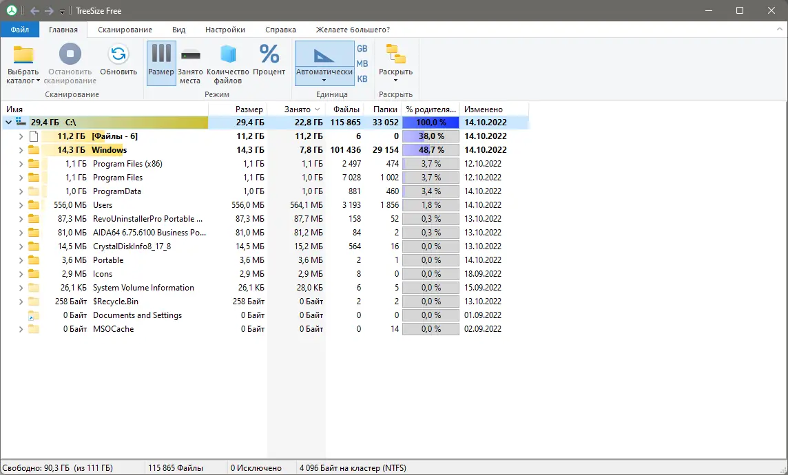The image size is (788, 475).
Task: Switch to the Справка tab
Action: [280, 30]
